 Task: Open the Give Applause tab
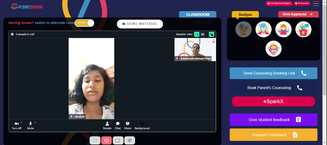click(x=298, y=14)
